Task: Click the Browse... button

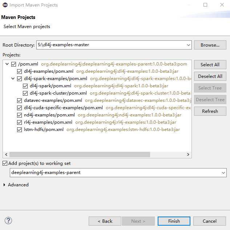Action: click(x=210, y=45)
